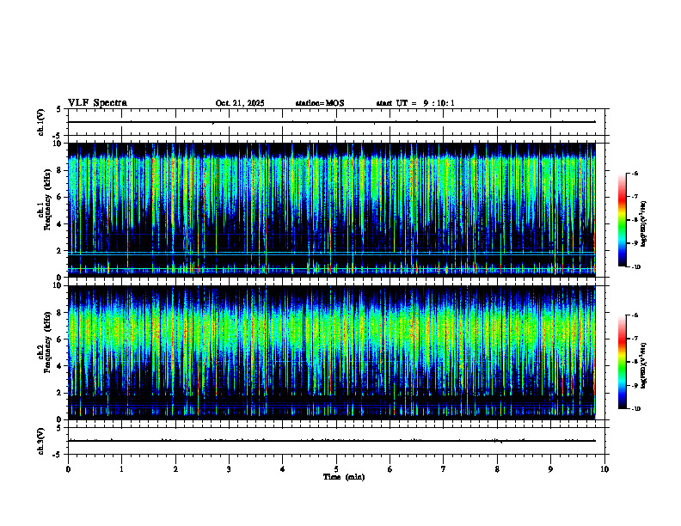
Task: Click the "-8" tick on ch.2 color bar
Action: 635,362
